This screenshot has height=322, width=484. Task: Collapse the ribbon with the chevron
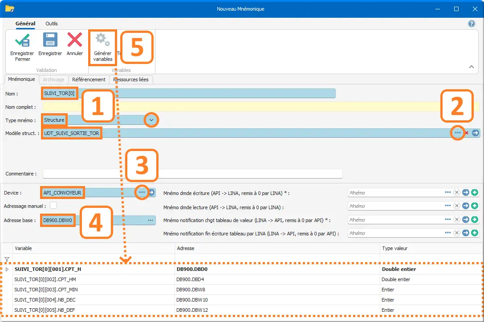tap(472, 67)
